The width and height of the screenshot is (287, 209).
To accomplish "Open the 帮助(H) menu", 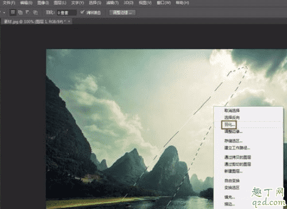I will tap(183, 3).
